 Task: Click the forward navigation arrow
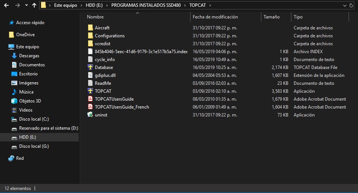click(18, 5)
